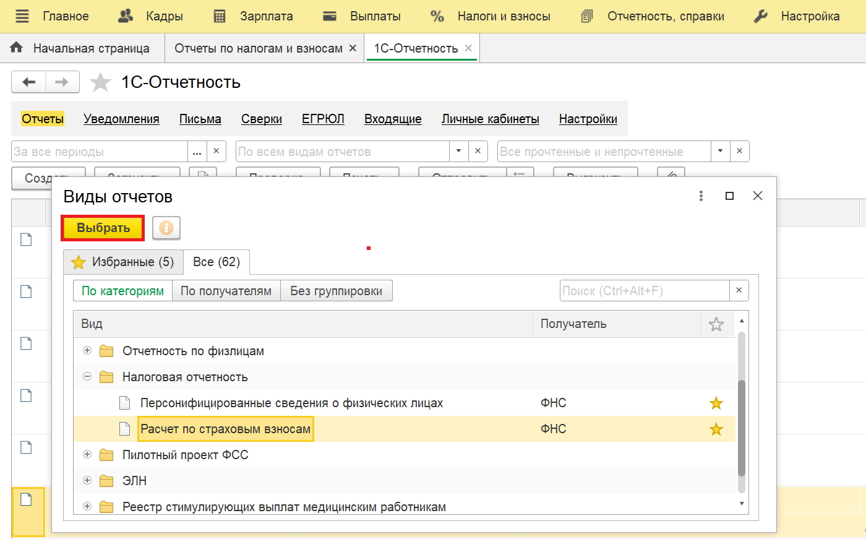This screenshot has height=539, width=866.
Task: Expand the ЭЛН folder
Action: (x=87, y=481)
